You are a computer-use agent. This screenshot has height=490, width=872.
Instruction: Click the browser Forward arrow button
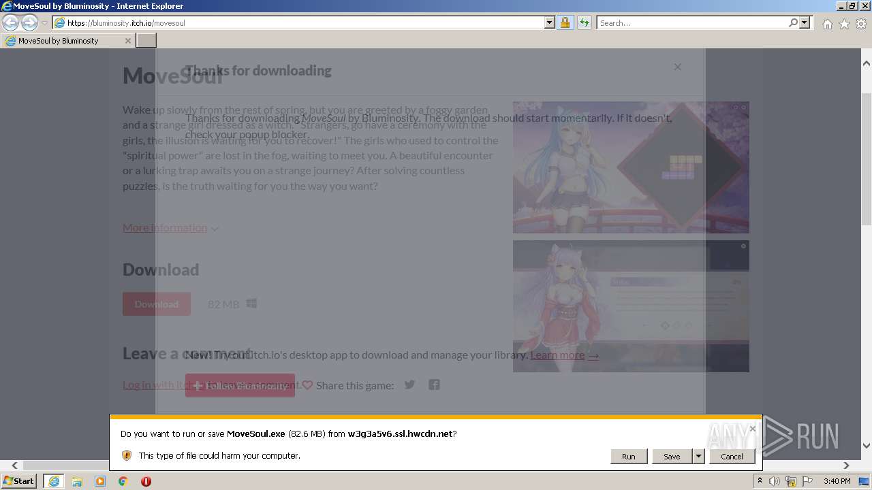(29, 22)
